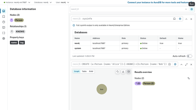Click the Online status for system row
This screenshot has width=196, height=110.
(144, 48)
